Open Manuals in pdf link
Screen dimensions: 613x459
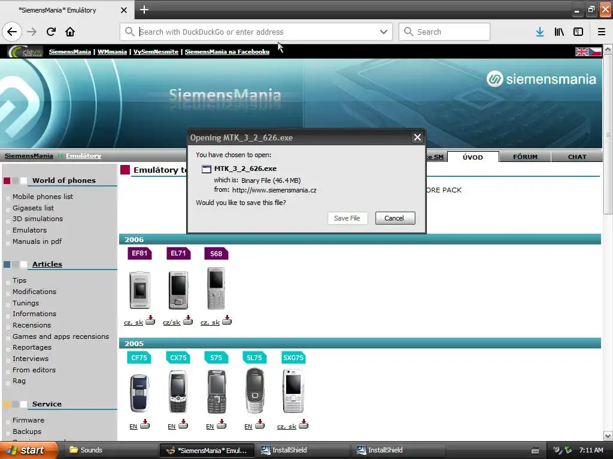point(37,241)
